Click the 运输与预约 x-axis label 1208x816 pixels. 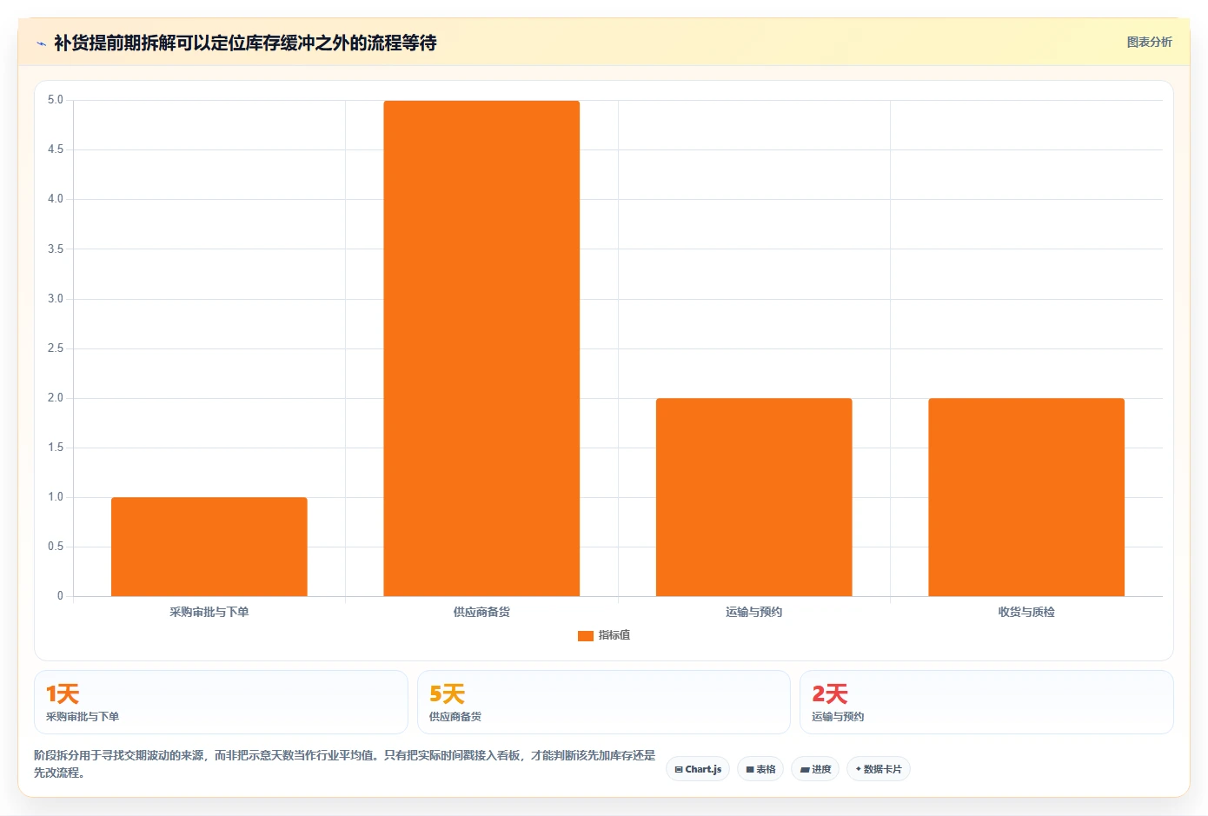(x=754, y=612)
